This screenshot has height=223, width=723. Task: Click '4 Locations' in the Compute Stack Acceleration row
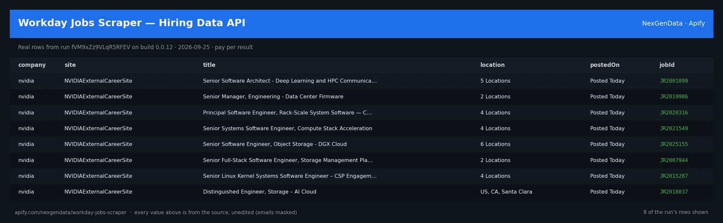point(495,128)
